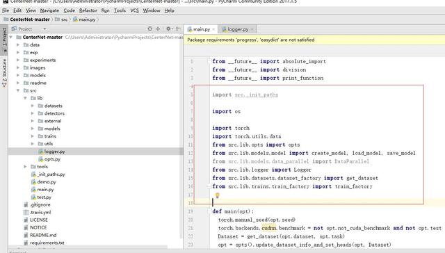Click the package requirements warning banner

pos(314,40)
